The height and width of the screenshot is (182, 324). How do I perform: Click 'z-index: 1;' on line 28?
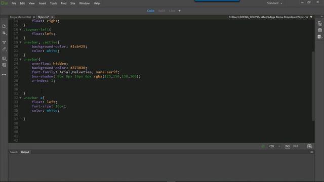coord(44,81)
